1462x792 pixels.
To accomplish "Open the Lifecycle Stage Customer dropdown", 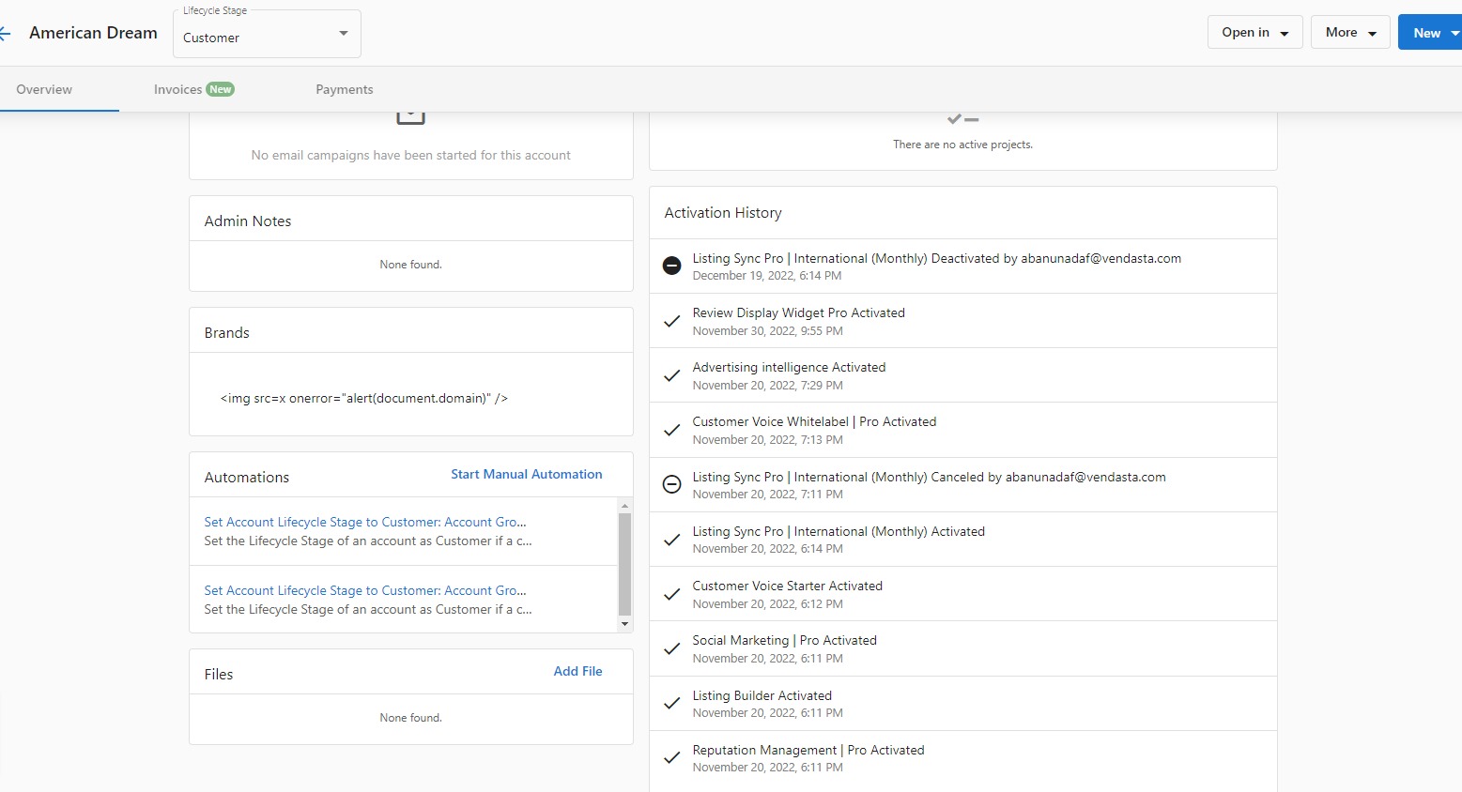I will [x=267, y=34].
